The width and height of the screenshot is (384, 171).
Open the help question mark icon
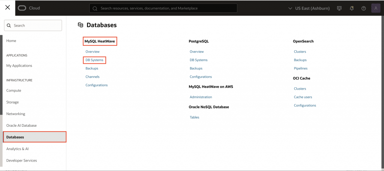(x=364, y=8)
